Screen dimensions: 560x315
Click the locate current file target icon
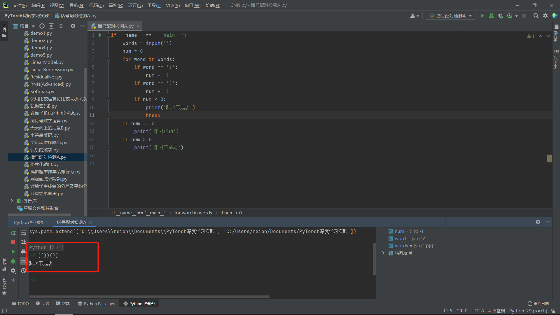pos(42,26)
